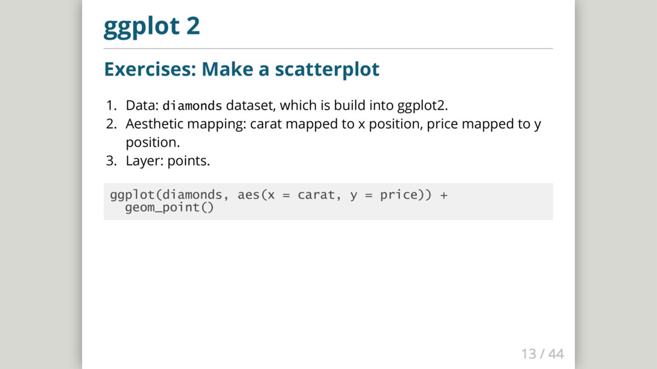Click the word 'diamonds' in list item one
The height and width of the screenshot is (369, 657).
tap(192, 106)
